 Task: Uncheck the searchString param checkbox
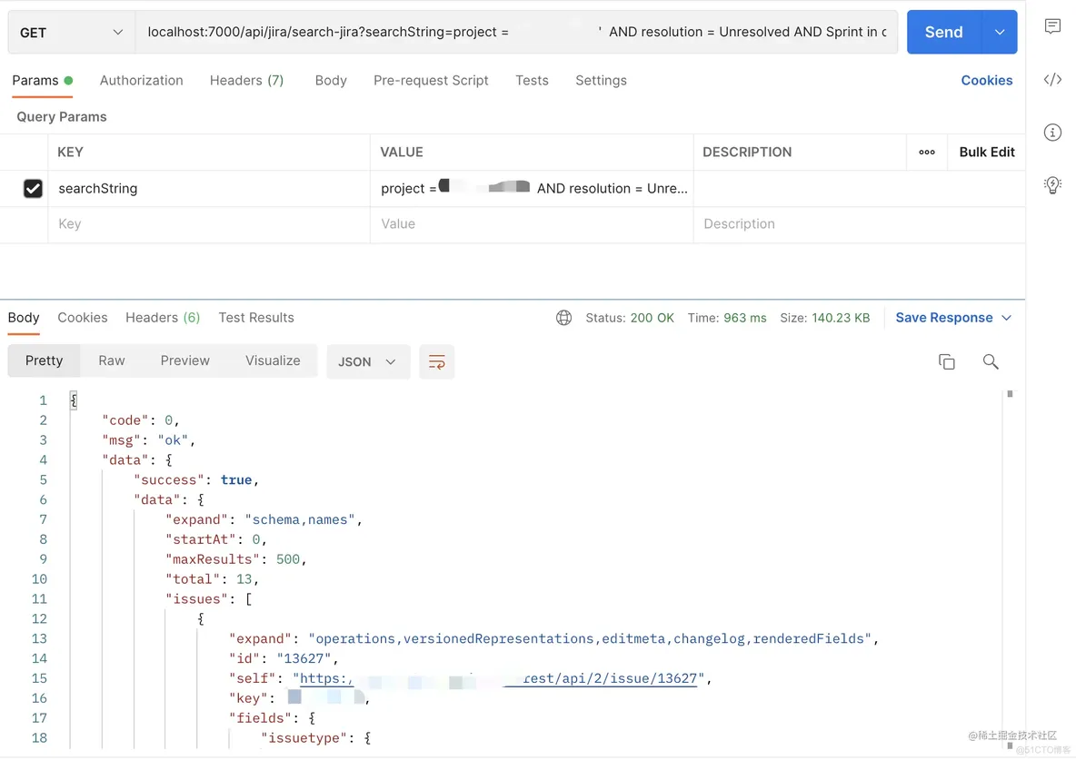pyautogui.click(x=33, y=189)
